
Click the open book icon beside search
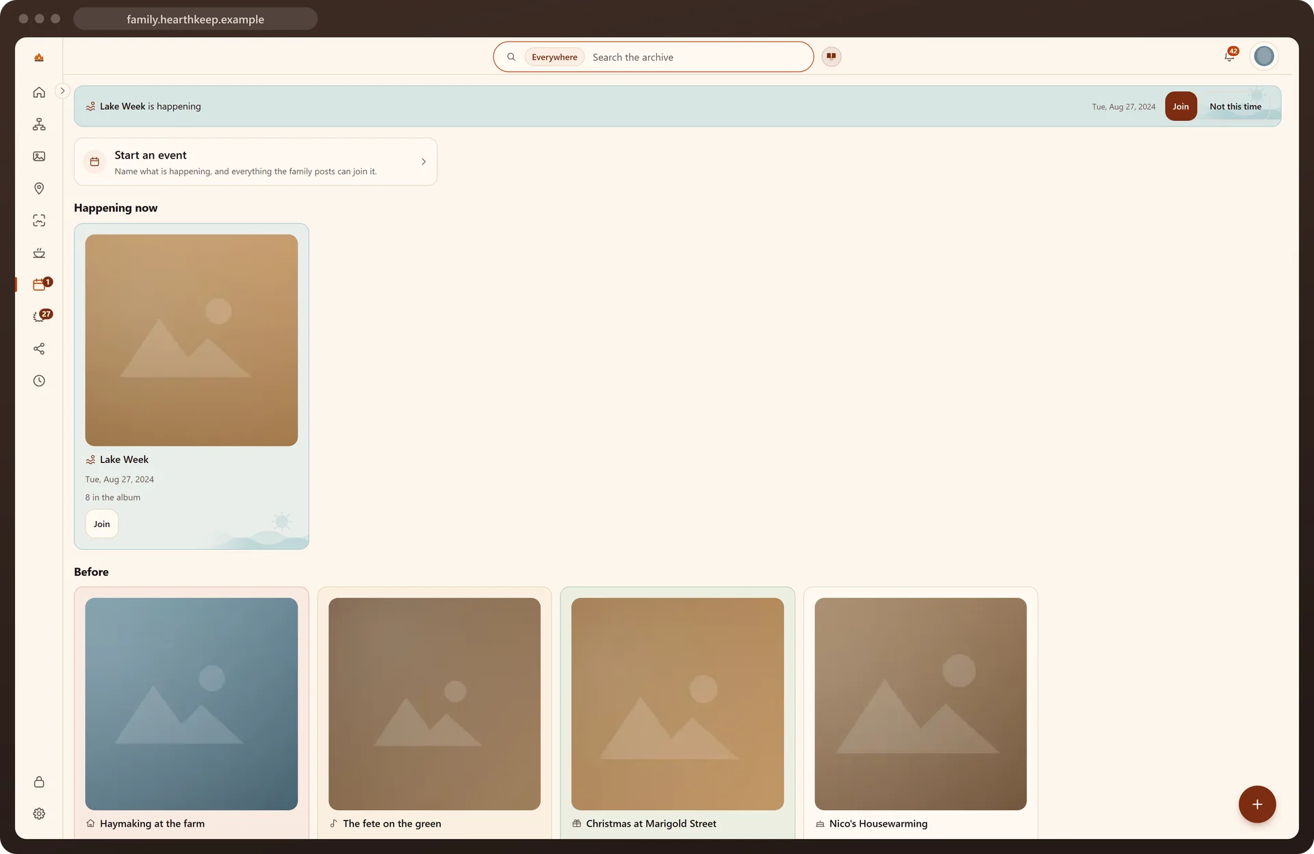(x=832, y=57)
